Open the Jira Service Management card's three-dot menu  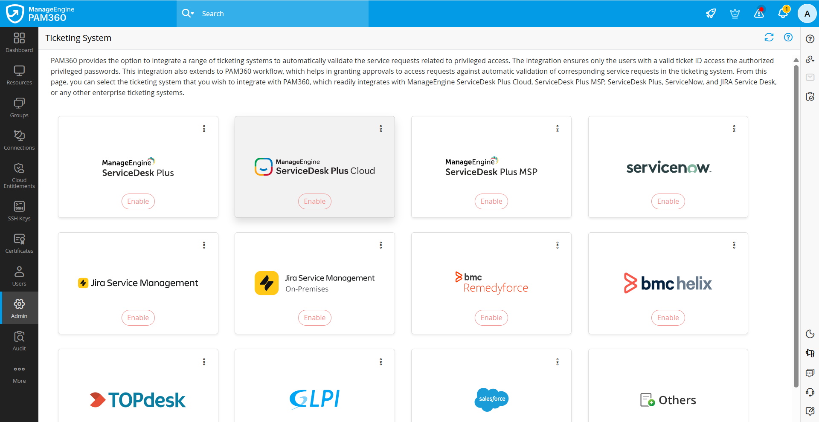tap(204, 245)
